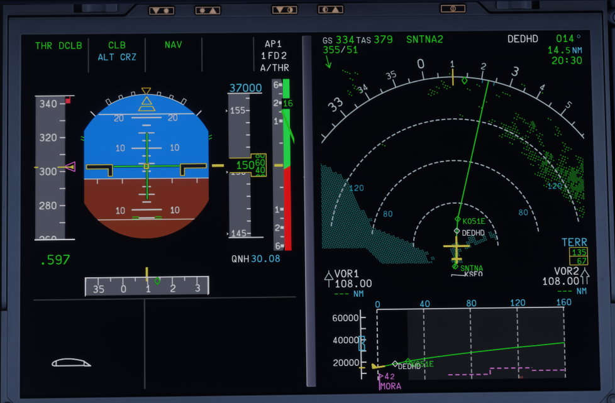
Task: Click the SNTNA2 procedure name
Action: pyautogui.click(x=424, y=40)
